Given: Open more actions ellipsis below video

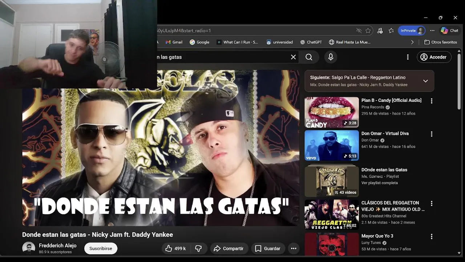Looking at the screenshot, I should [x=294, y=249].
